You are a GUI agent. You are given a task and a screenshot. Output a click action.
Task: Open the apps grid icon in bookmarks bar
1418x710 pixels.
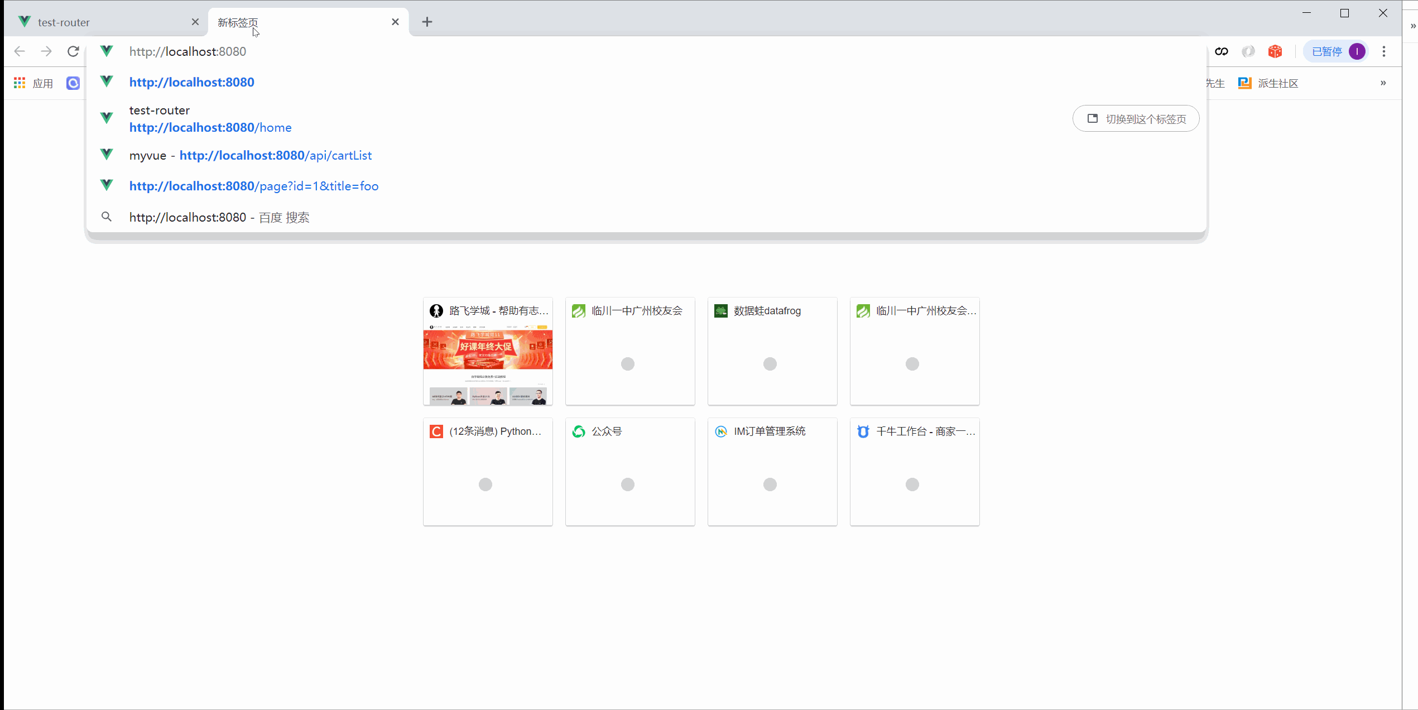20,83
